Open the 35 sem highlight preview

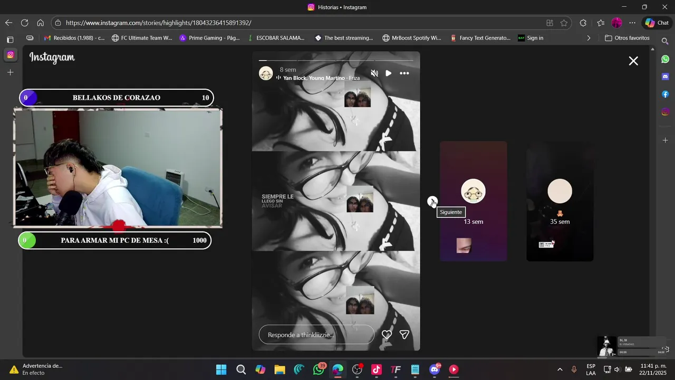point(560,201)
